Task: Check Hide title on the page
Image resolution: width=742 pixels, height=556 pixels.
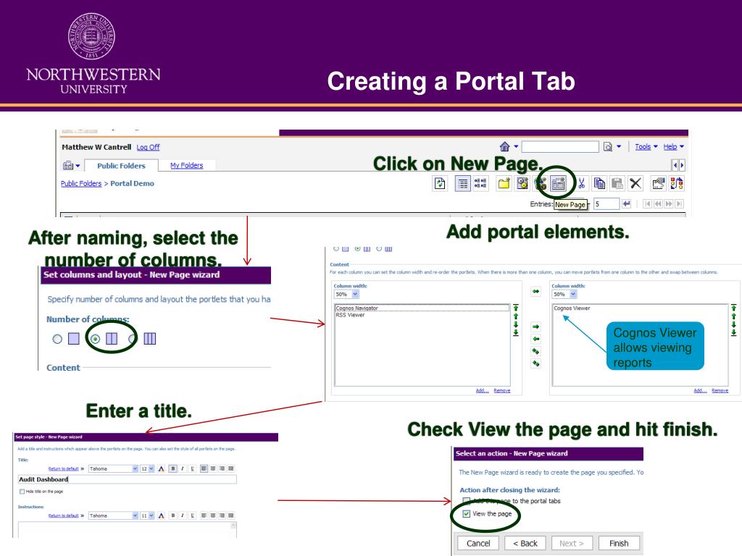Action: pos(22,492)
